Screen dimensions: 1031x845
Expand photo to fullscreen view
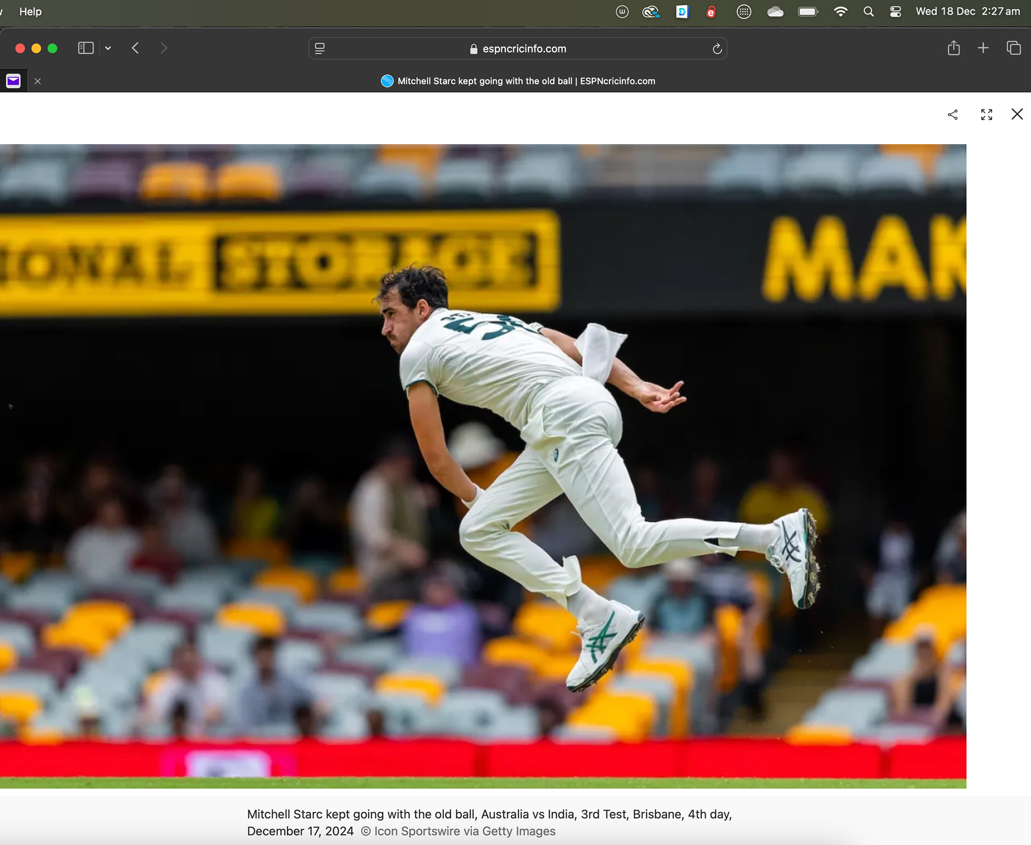click(986, 115)
